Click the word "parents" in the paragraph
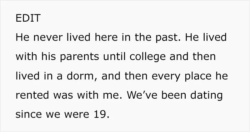 (x=79, y=57)
